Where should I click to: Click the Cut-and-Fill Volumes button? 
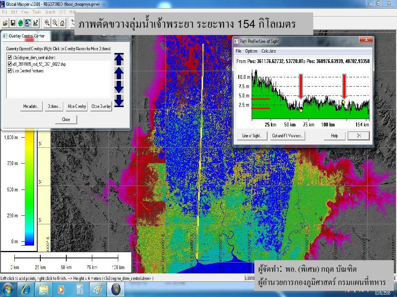click(287, 136)
